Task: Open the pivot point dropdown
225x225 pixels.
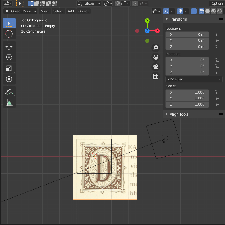Action: pos(108,3)
